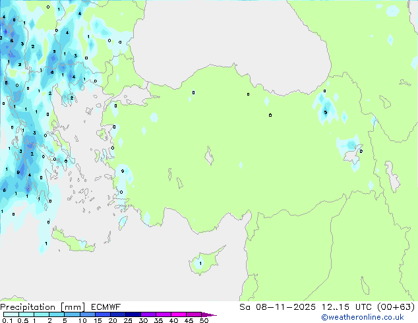Click the '12..15 UTC' time range text
The height and width of the screenshot is (323, 418).
click(x=347, y=307)
